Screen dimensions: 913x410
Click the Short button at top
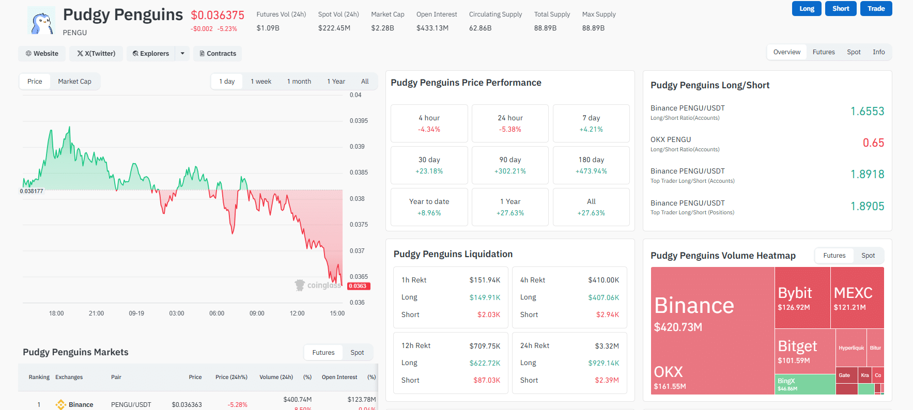click(841, 9)
